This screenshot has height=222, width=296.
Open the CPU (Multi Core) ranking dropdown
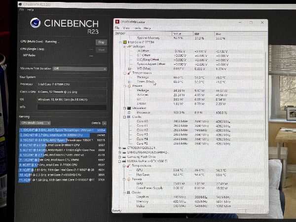[35, 123]
